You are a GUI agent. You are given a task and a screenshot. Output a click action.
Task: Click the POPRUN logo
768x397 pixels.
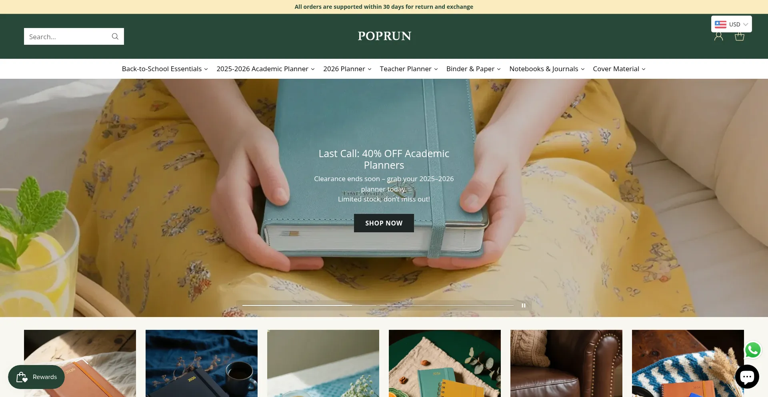click(384, 36)
